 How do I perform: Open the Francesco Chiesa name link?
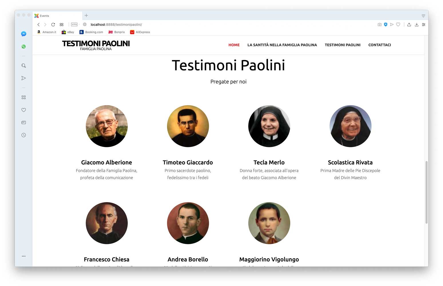point(107,259)
